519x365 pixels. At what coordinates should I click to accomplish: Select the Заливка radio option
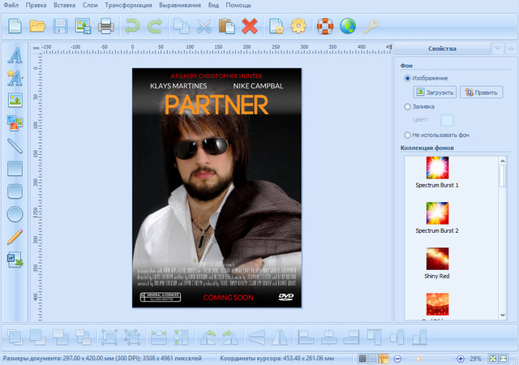tap(408, 106)
